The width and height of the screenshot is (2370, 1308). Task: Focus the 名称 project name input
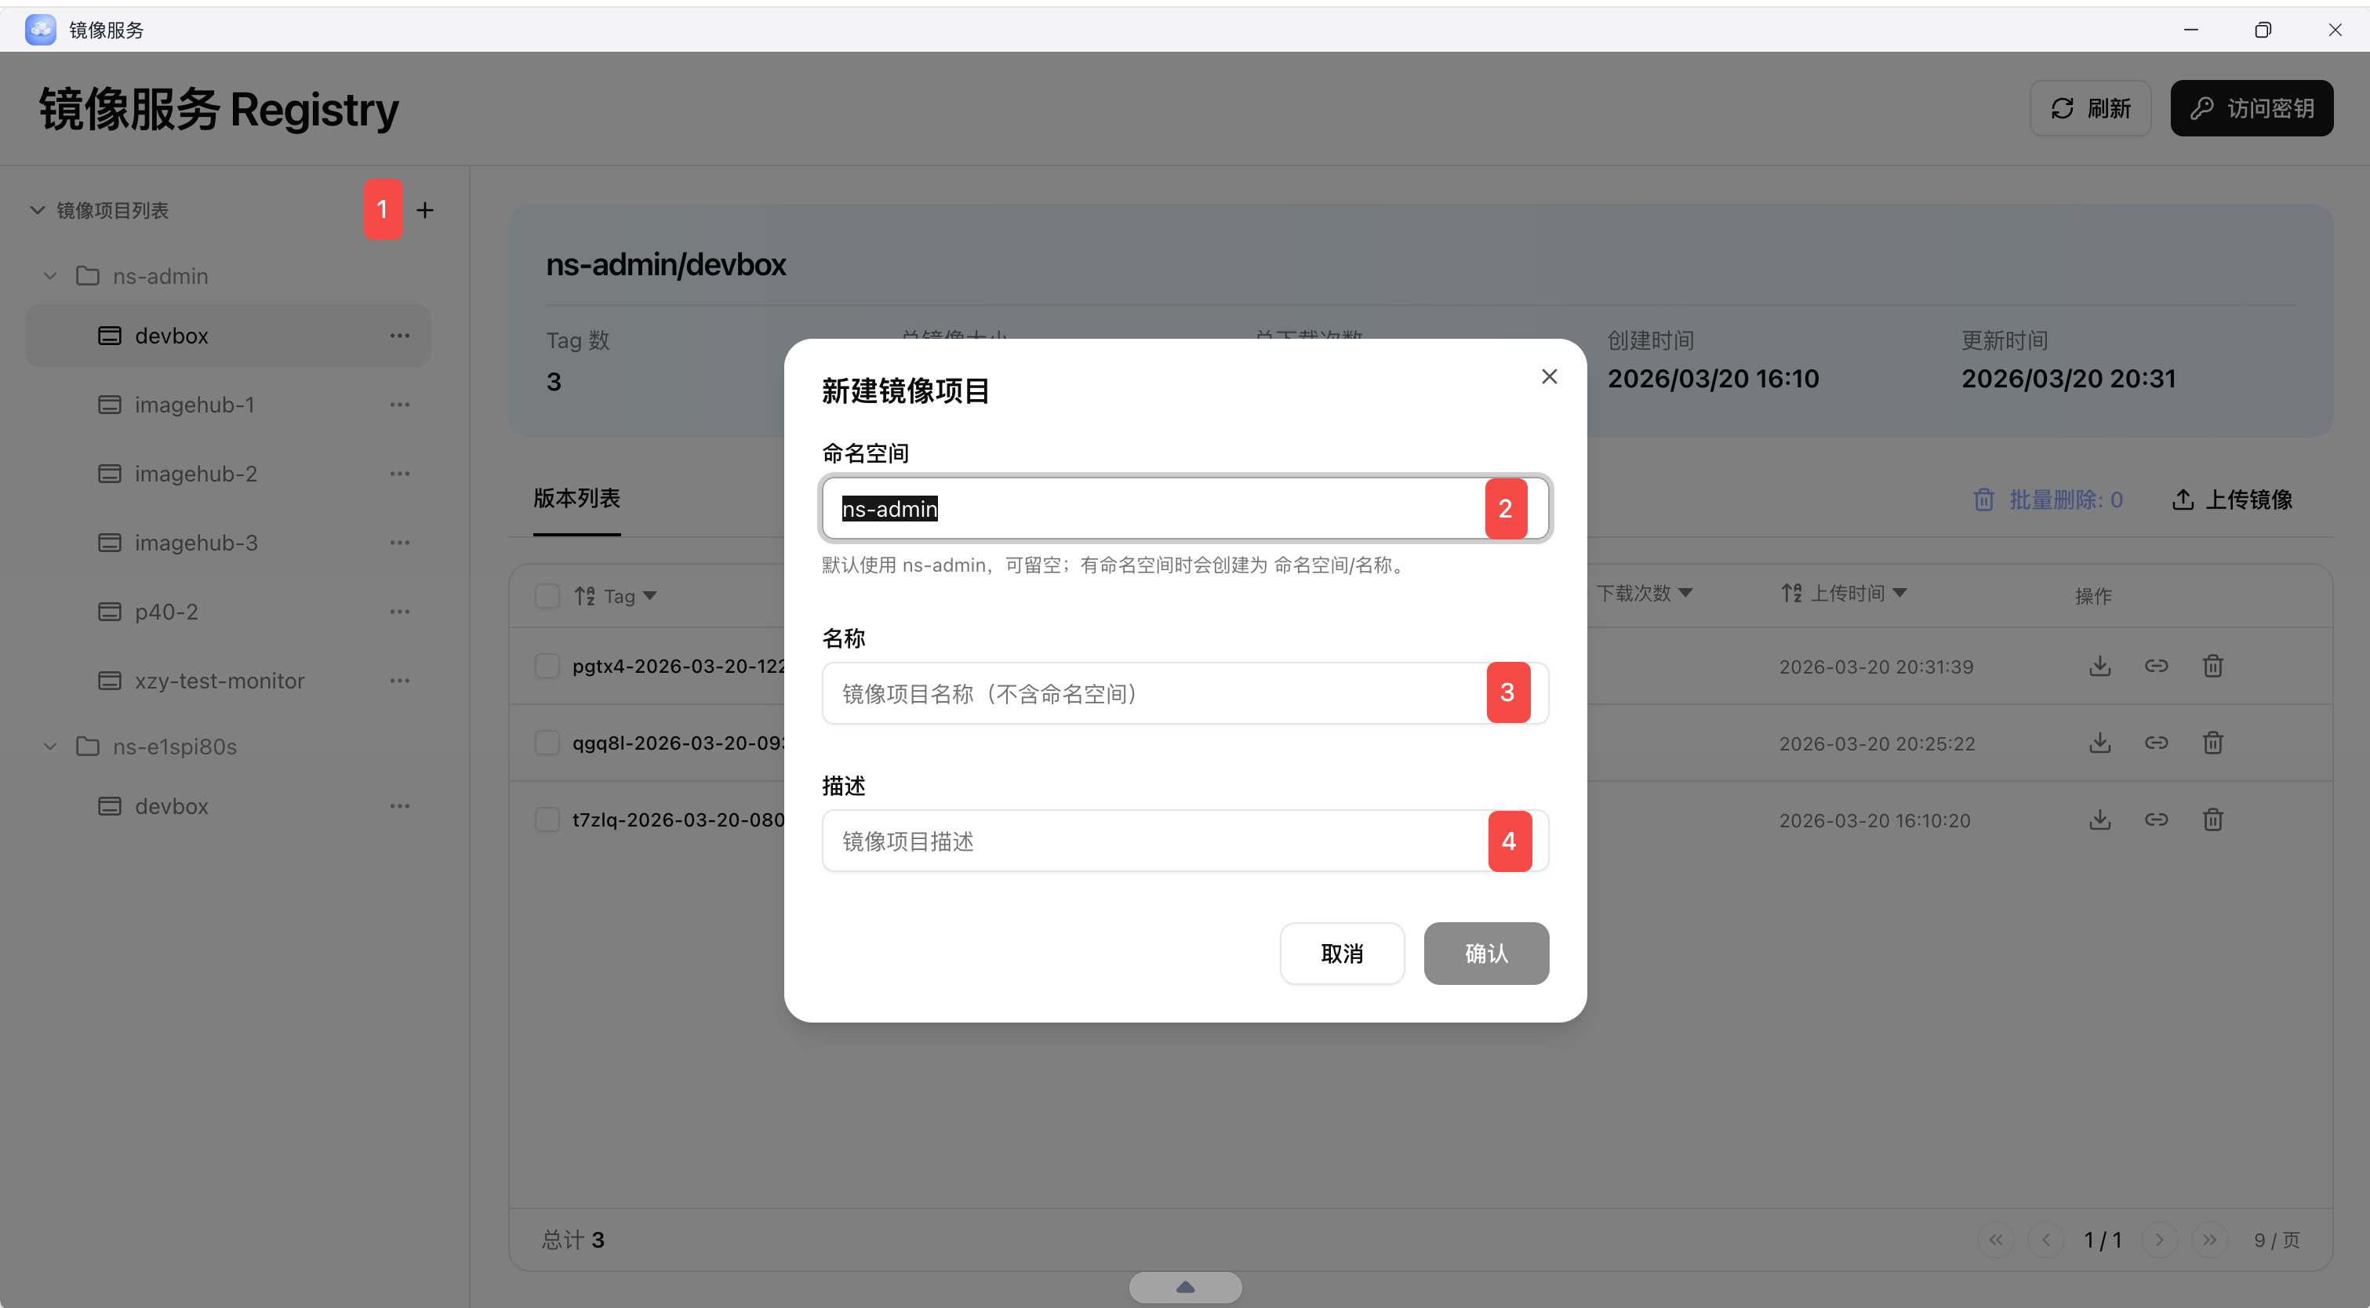click(1185, 693)
